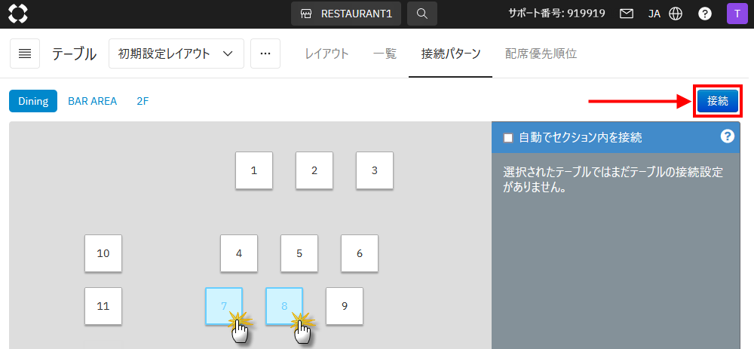This screenshot has height=349, width=754.
Task: Select table 8 on the floor plan
Action: tap(284, 306)
